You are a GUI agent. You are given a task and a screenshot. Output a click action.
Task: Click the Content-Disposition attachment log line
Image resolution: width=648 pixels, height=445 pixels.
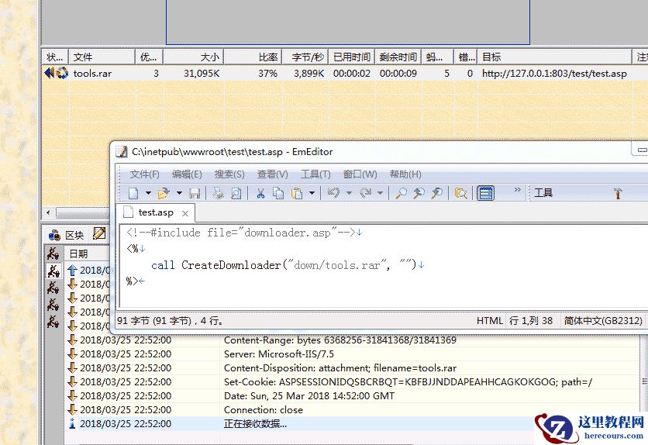340,368
